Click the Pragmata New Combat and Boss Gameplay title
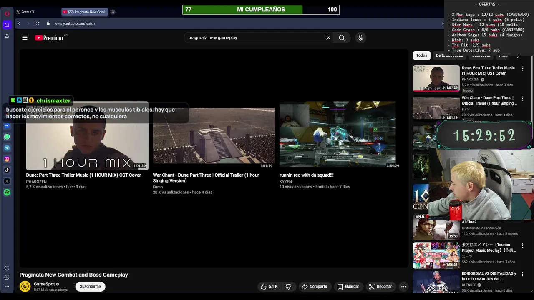 coord(74,275)
